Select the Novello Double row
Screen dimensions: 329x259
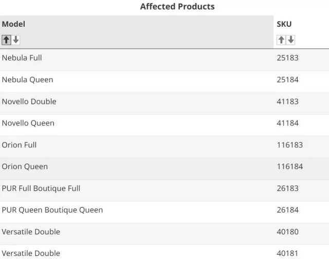coord(164,103)
